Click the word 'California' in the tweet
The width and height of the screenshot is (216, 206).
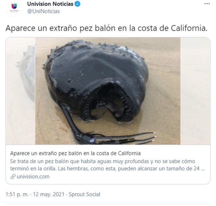[x=189, y=28]
